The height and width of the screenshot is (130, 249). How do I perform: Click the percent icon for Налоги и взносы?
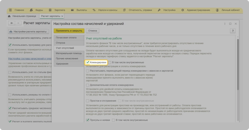click(x=94, y=10)
